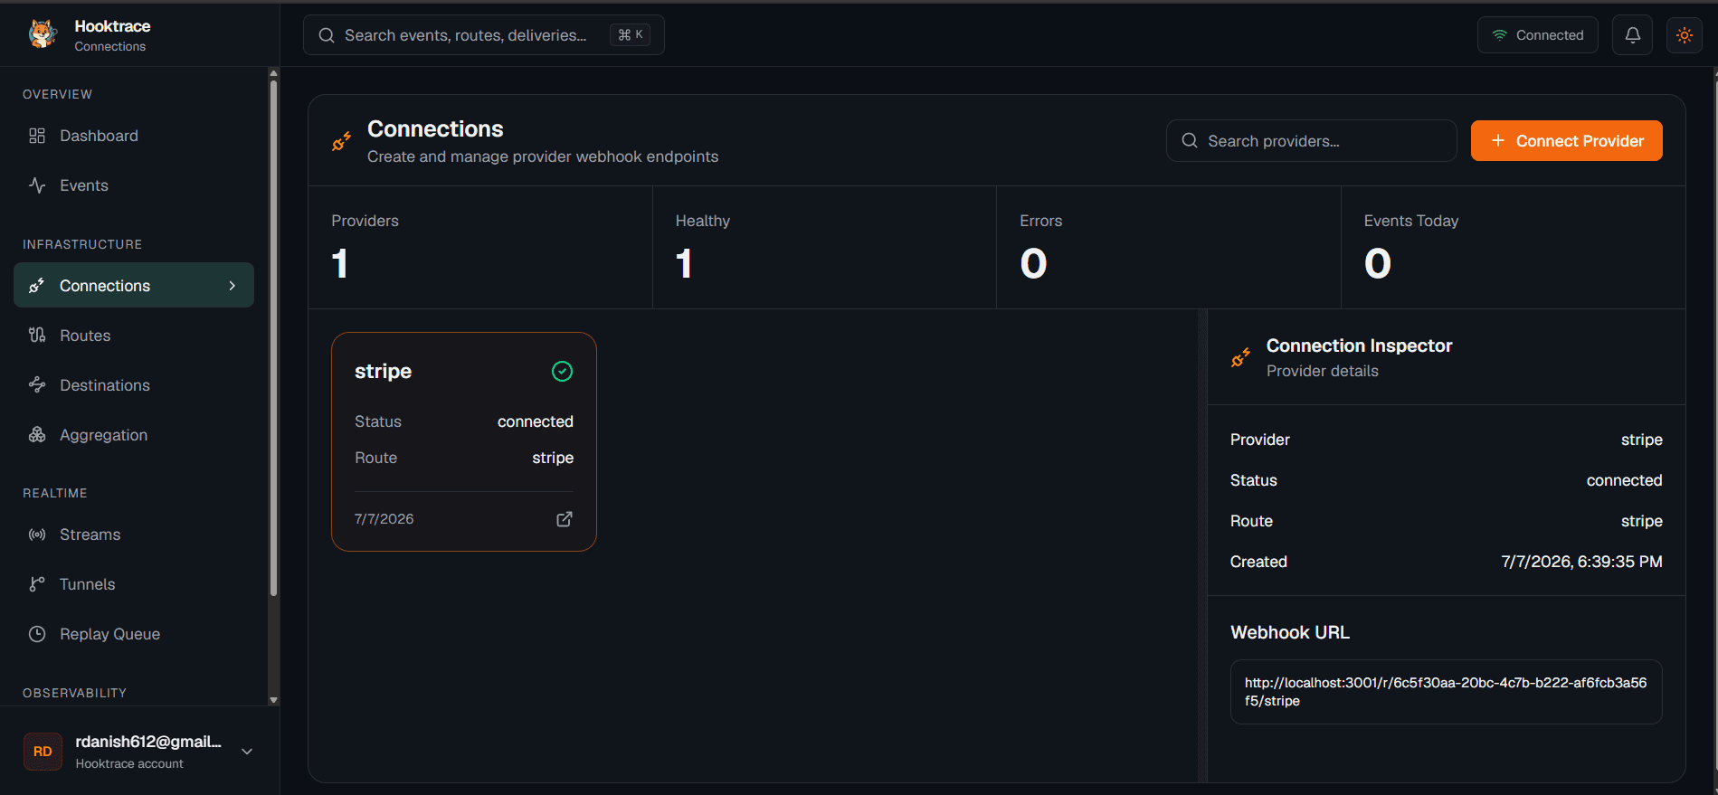Open stripe card external link icon
The image size is (1718, 795).
coord(564,519)
